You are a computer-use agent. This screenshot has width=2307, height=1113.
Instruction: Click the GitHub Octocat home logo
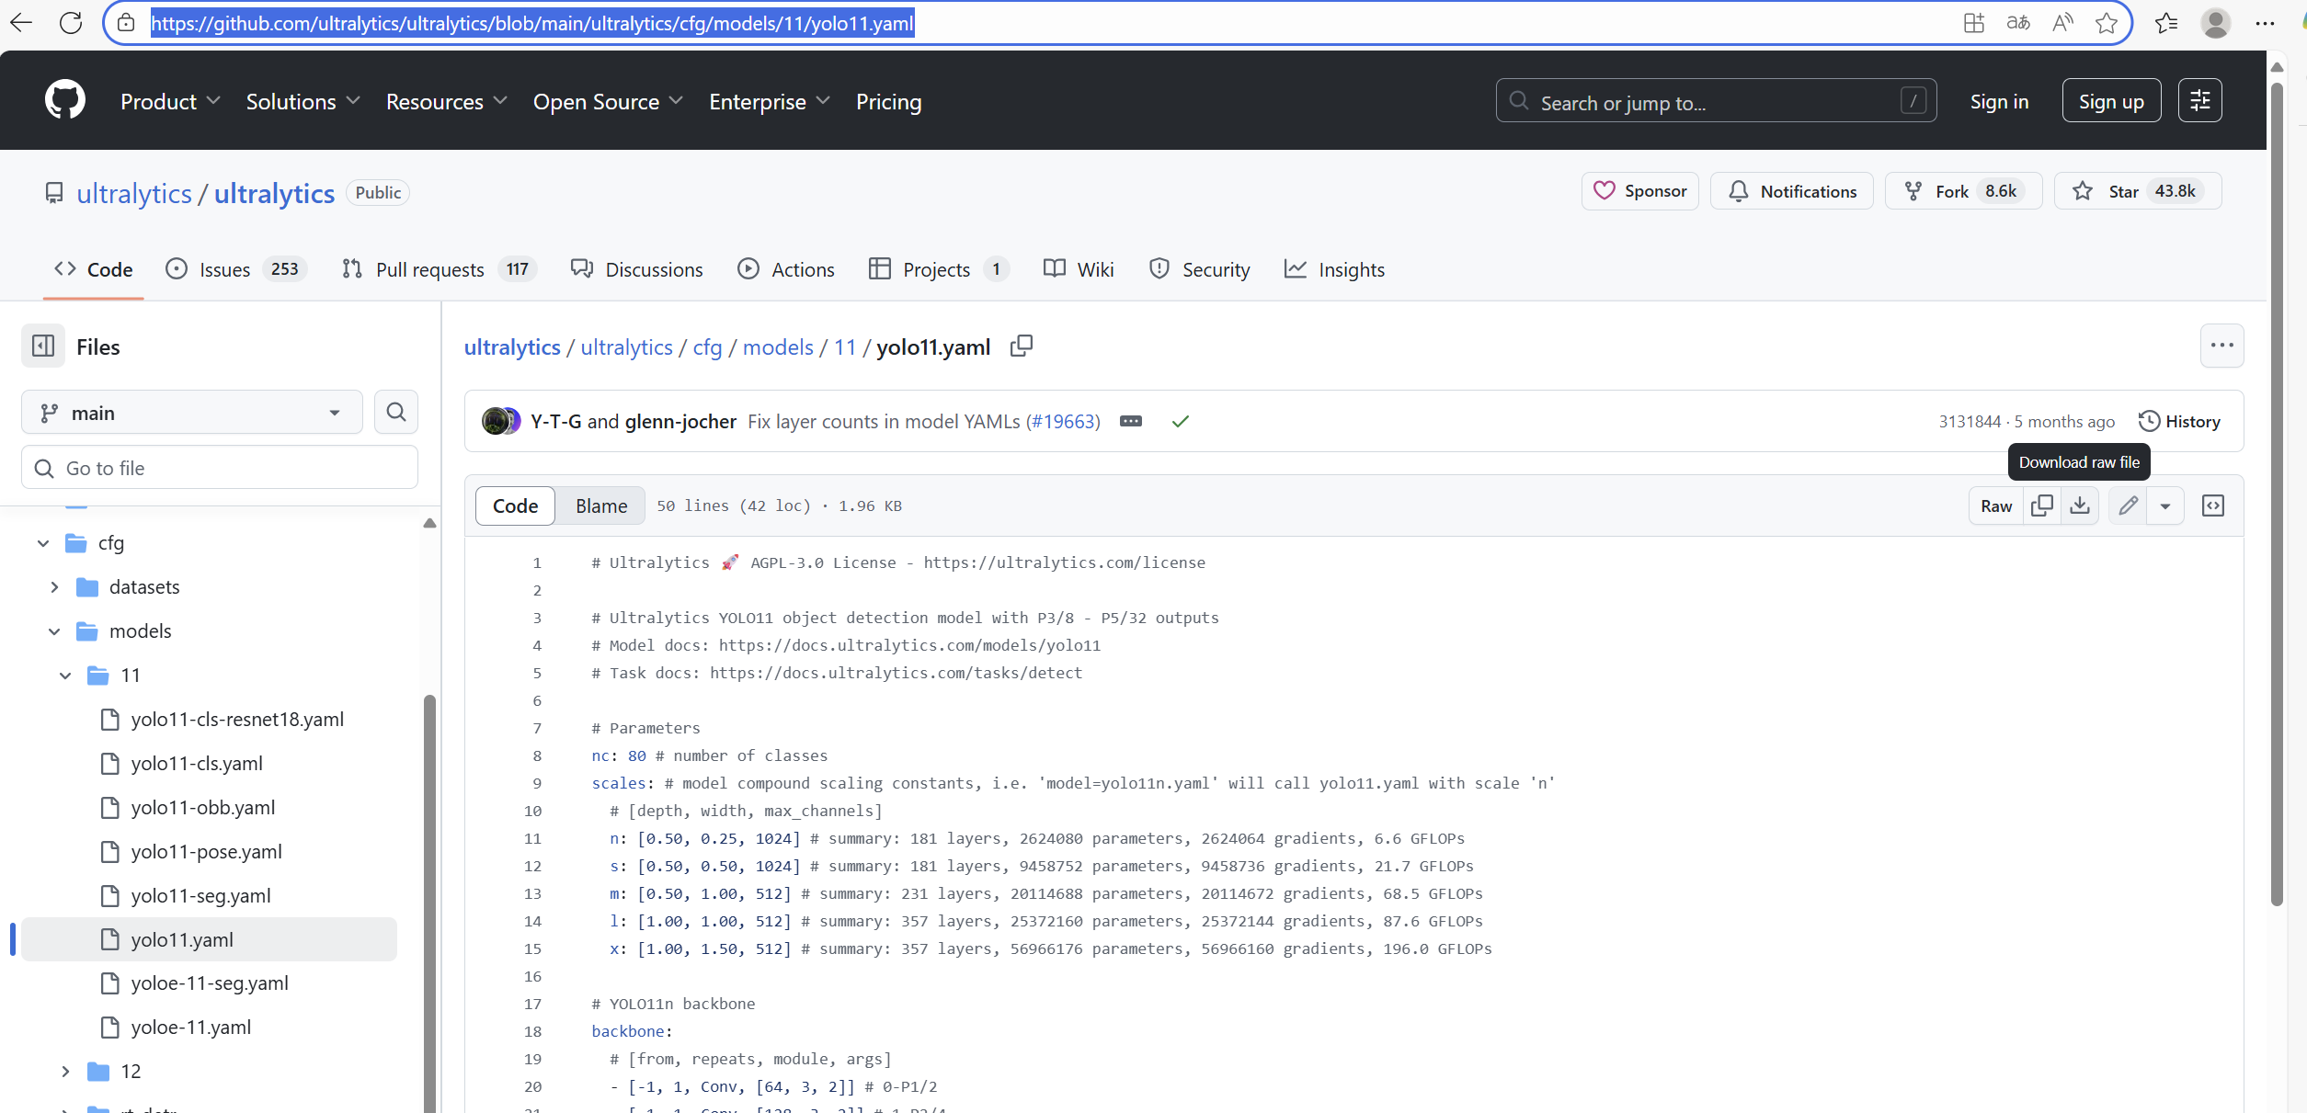64,100
